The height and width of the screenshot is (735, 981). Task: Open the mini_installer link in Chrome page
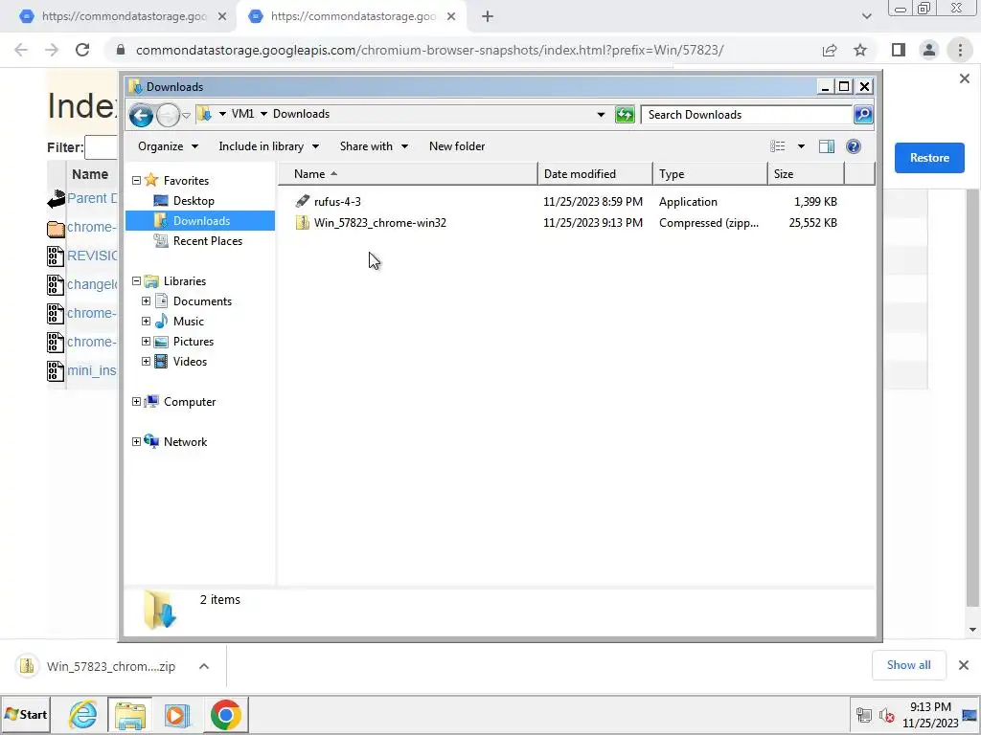[x=91, y=370]
